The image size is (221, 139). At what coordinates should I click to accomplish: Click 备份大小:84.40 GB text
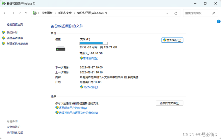[x=91, y=53]
